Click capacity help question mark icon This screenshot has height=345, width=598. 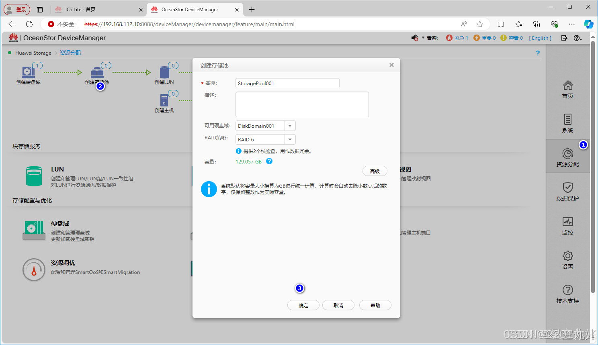point(269,161)
